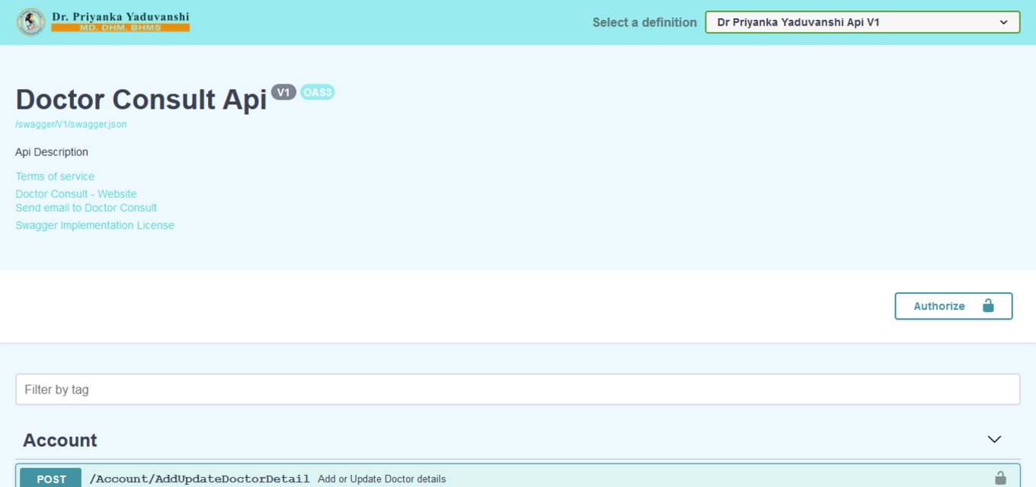Screen dimensions: 1036x487
Task: Click the padlock on AddUpdateDoctorDetail row
Action: [1000, 478]
